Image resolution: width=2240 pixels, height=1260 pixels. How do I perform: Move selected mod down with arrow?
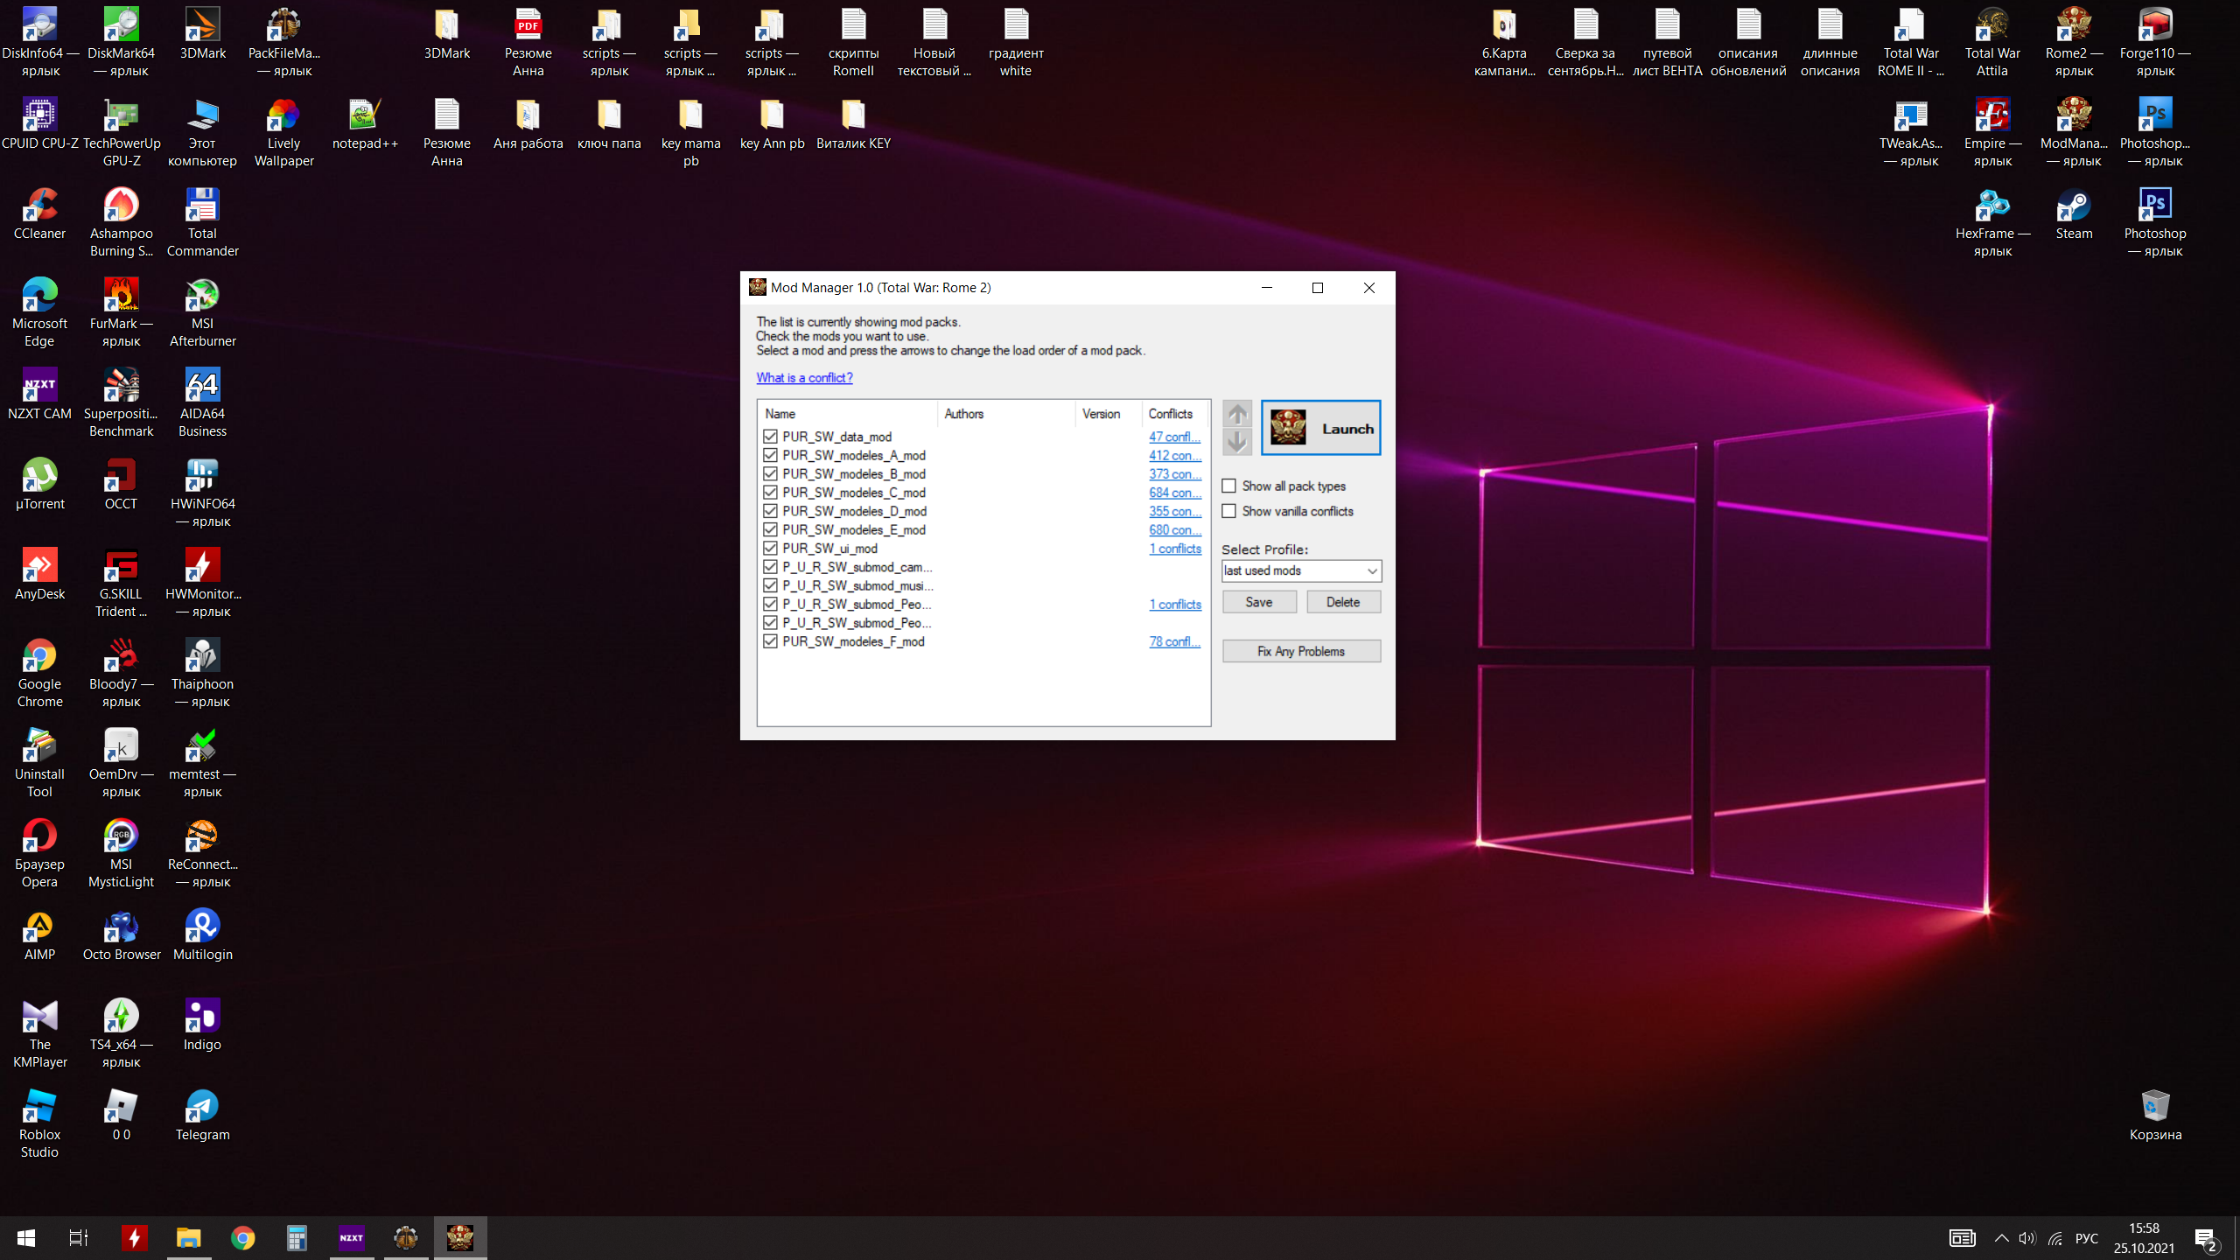[x=1236, y=442]
